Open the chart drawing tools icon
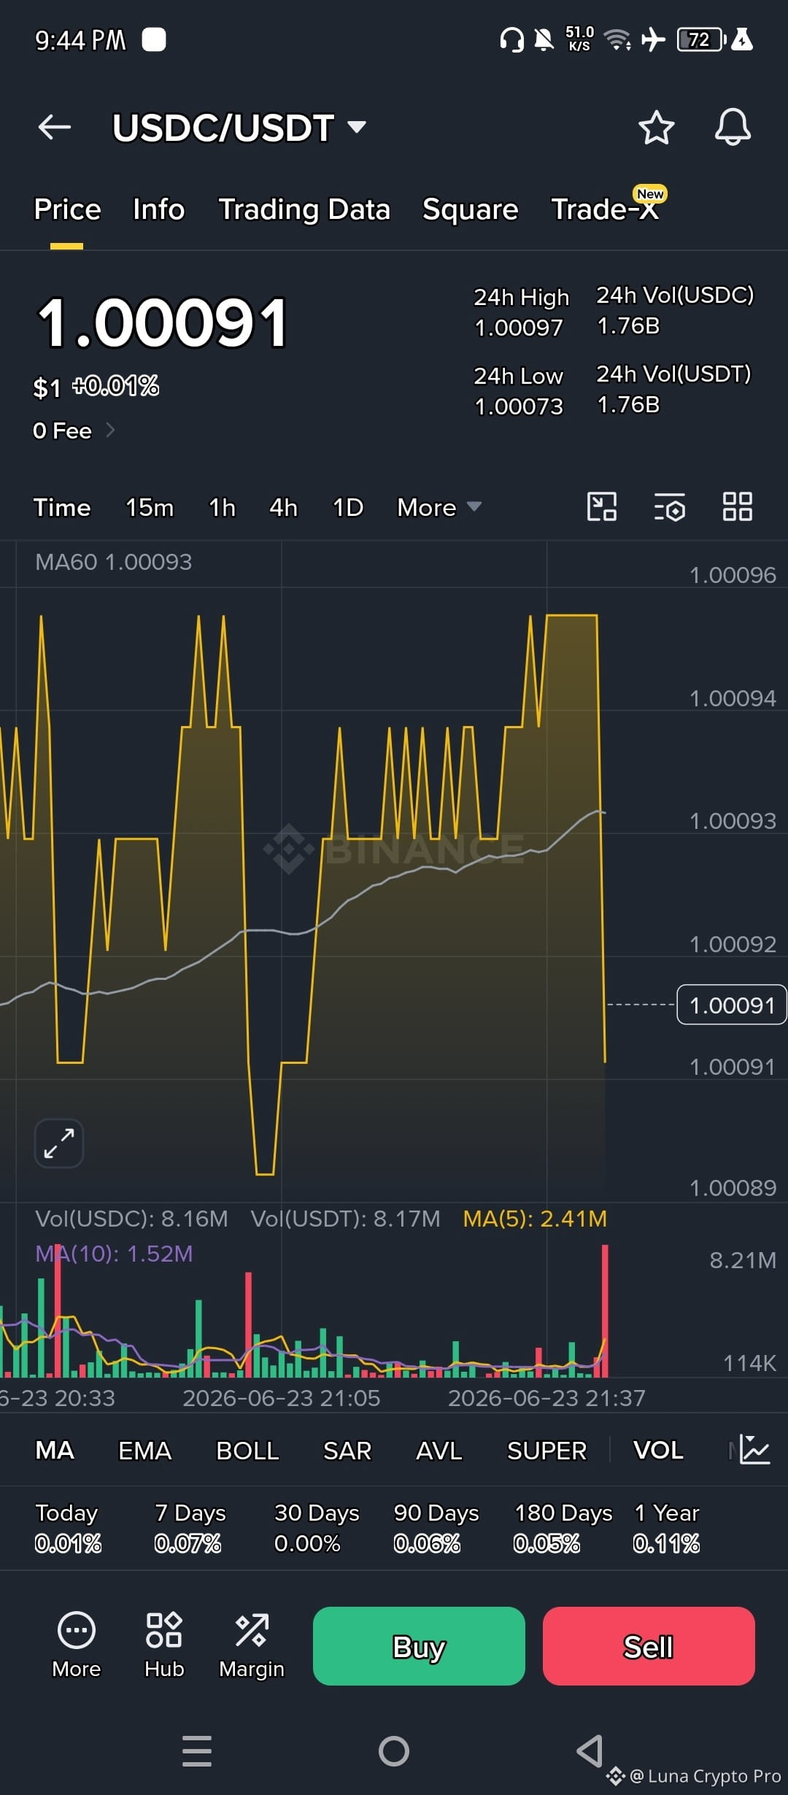Viewport: 788px width, 1795px height. point(602,506)
